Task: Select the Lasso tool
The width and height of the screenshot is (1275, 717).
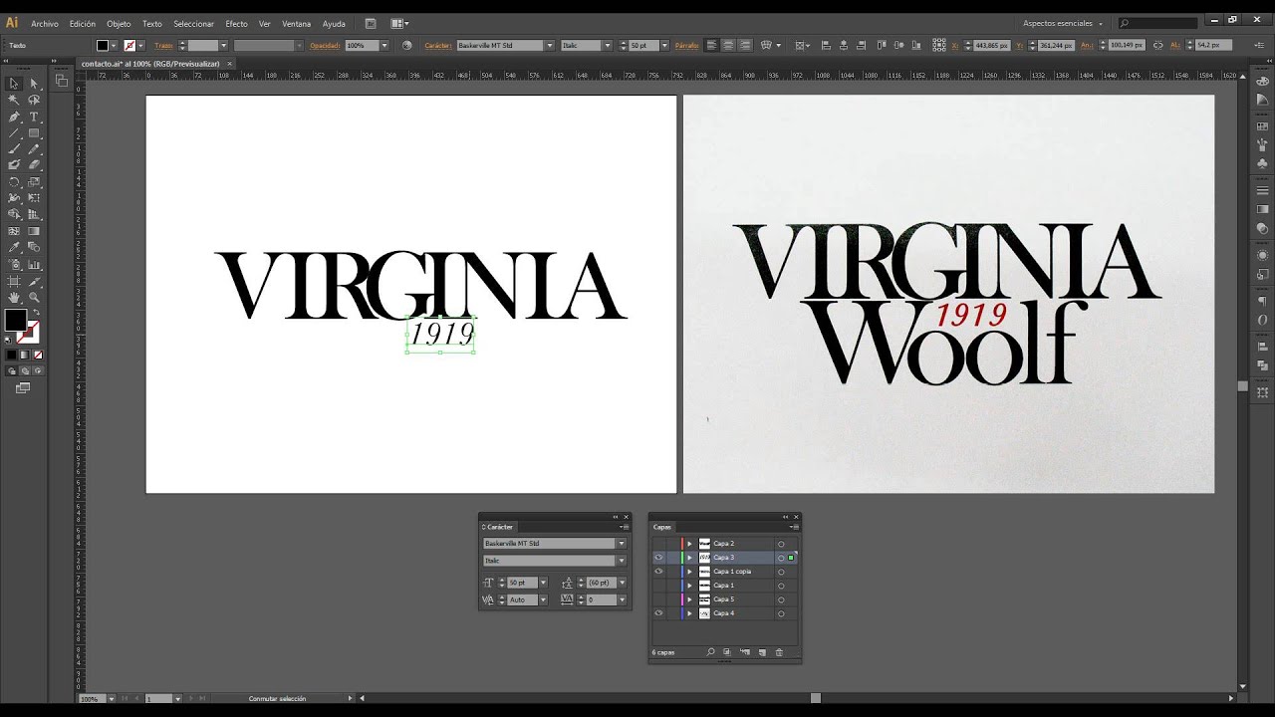Action: pos(34,100)
